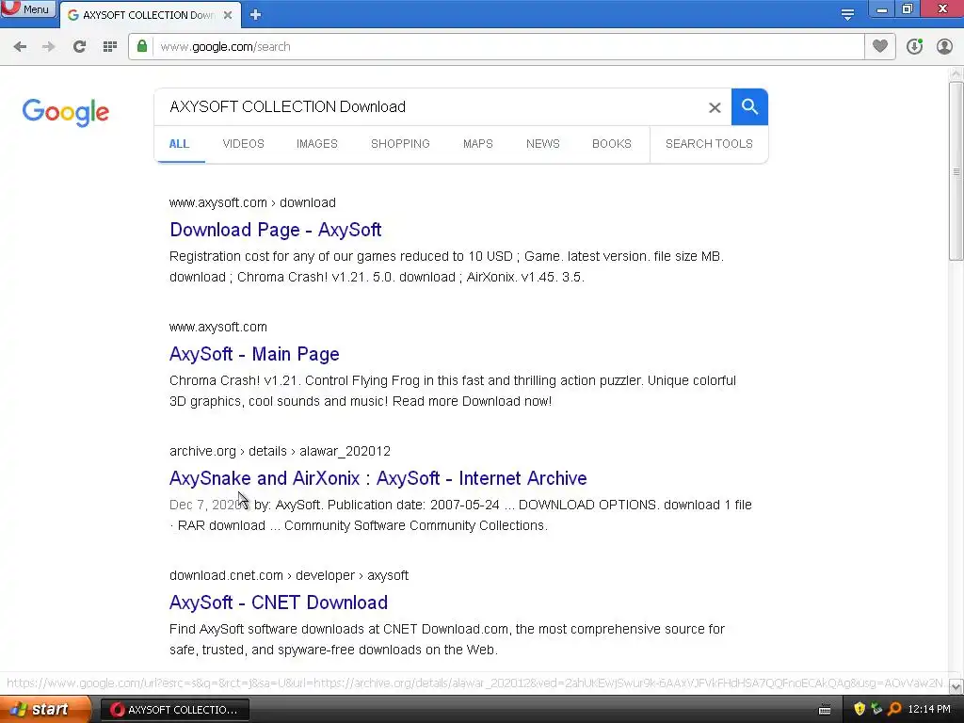Image resolution: width=964 pixels, height=723 pixels.
Task: Click the green security padlock icon
Action: point(142,46)
